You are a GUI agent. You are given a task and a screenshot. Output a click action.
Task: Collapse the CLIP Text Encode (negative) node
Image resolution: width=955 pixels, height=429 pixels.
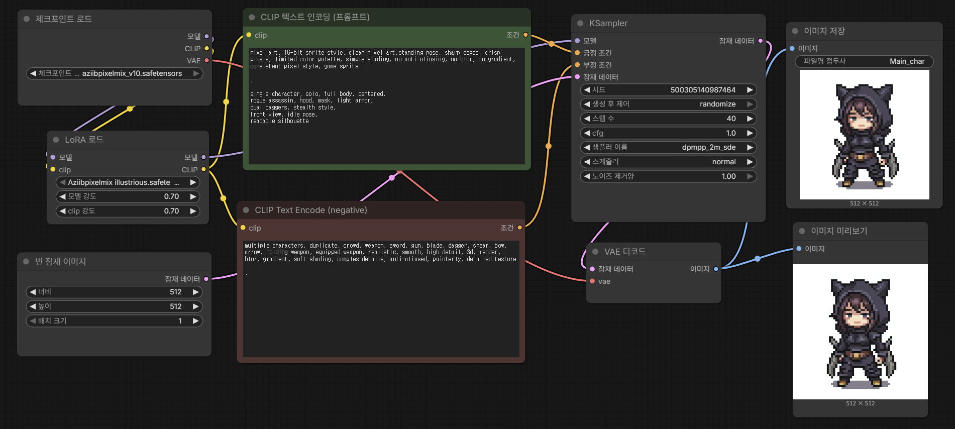[246, 210]
